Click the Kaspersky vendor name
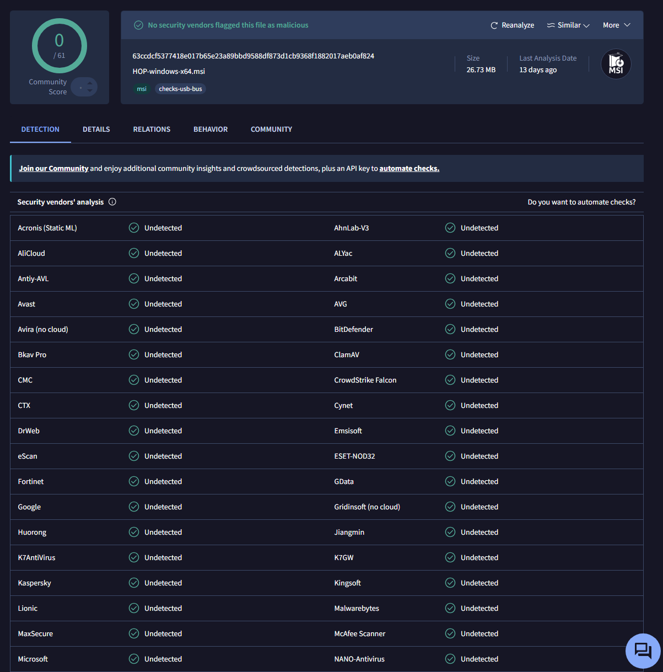This screenshot has width=663, height=672. (x=34, y=583)
